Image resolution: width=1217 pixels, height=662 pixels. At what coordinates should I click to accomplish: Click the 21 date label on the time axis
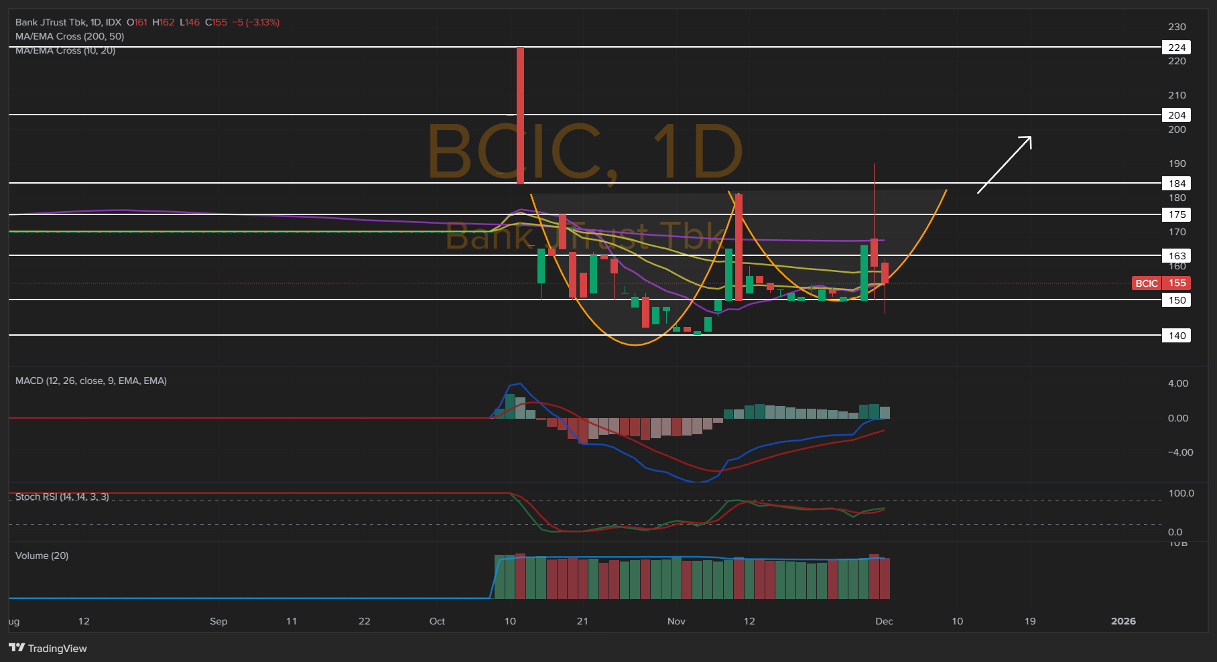coord(582,621)
